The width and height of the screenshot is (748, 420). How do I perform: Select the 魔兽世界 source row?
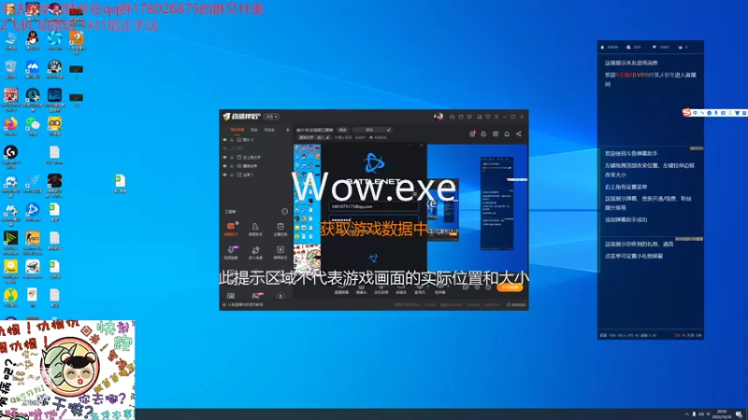pos(255,166)
